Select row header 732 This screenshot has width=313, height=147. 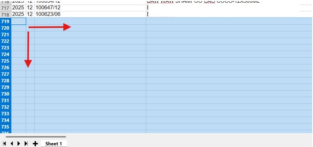coord(5,107)
